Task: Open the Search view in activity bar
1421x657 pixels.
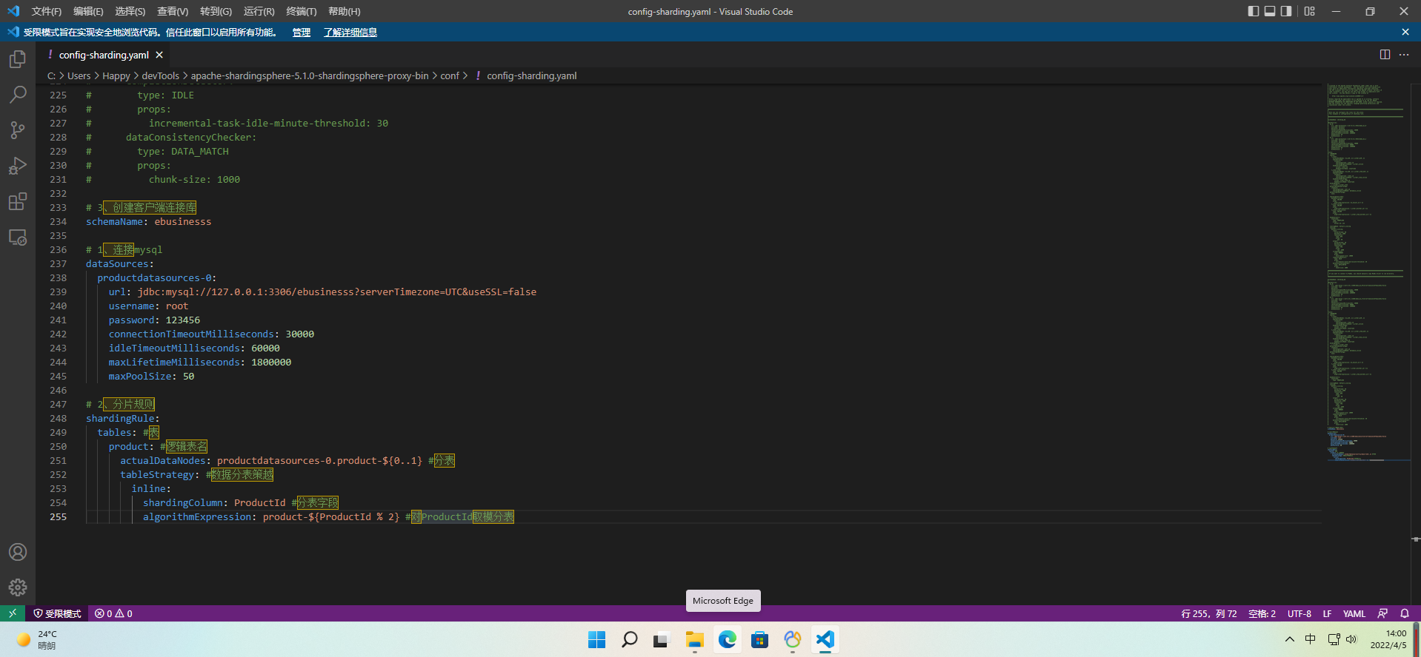Action: [x=18, y=94]
